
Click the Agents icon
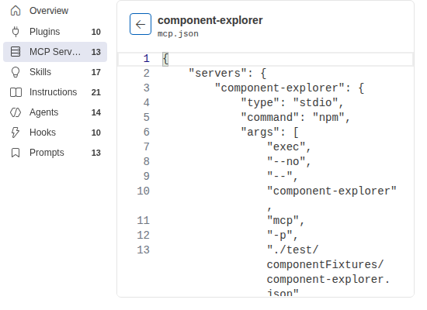click(16, 112)
